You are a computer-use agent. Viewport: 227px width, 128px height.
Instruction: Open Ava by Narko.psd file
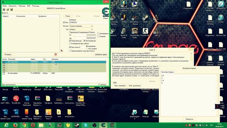click(27, 101)
